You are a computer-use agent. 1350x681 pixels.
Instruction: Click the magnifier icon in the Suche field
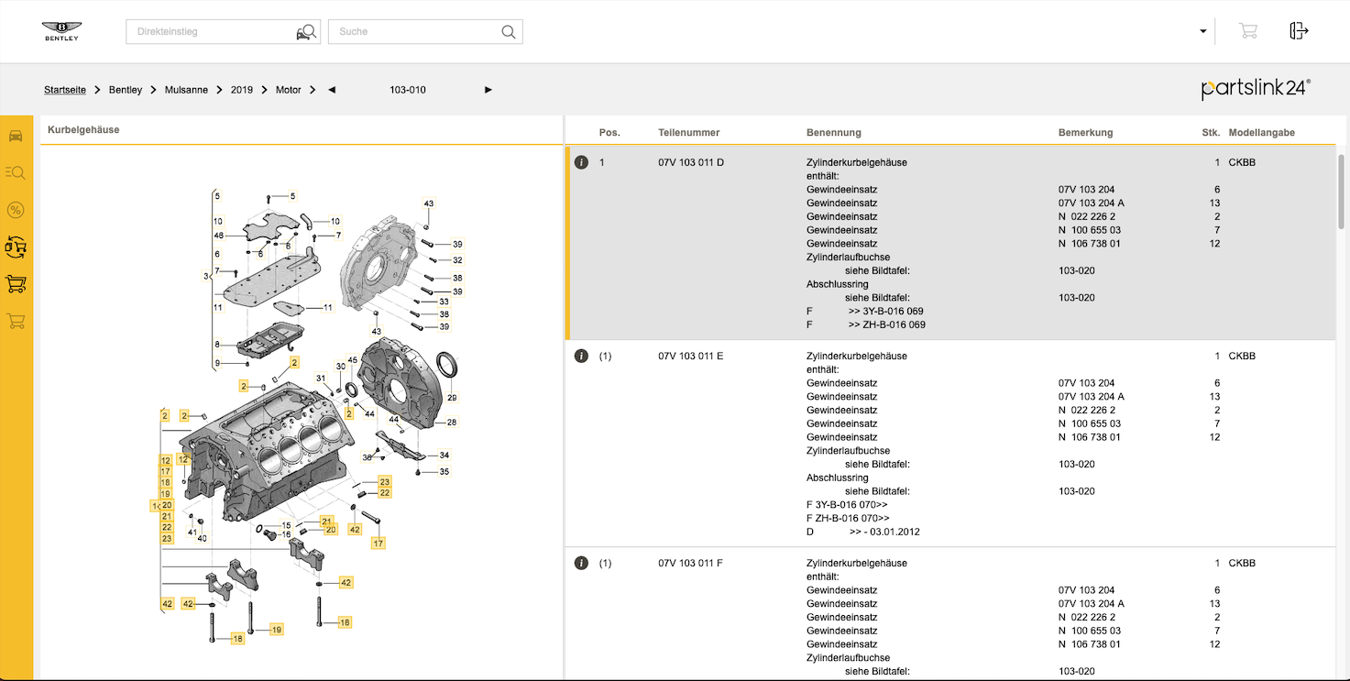[x=509, y=32]
